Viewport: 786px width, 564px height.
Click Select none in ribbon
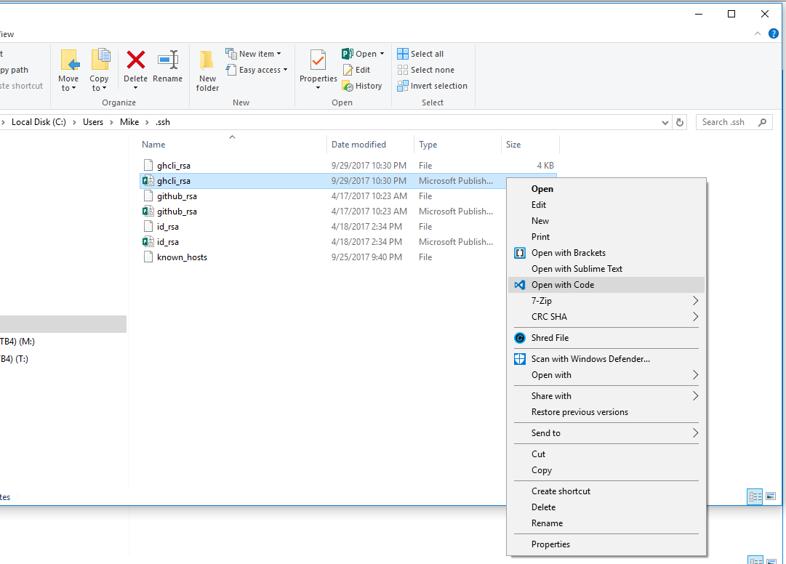point(425,70)
